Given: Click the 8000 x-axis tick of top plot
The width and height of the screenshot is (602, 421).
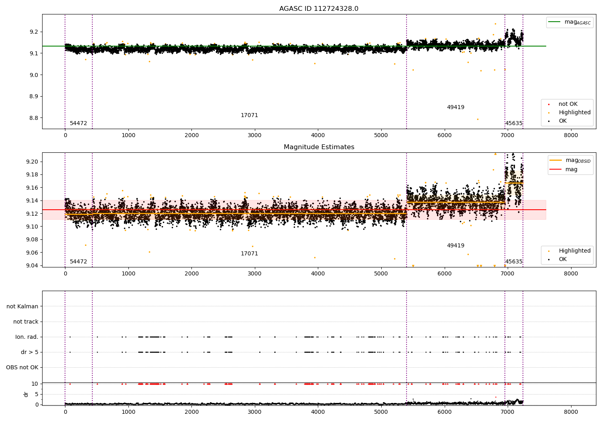Looking at the screenshot, I should [x=571, y=136].
